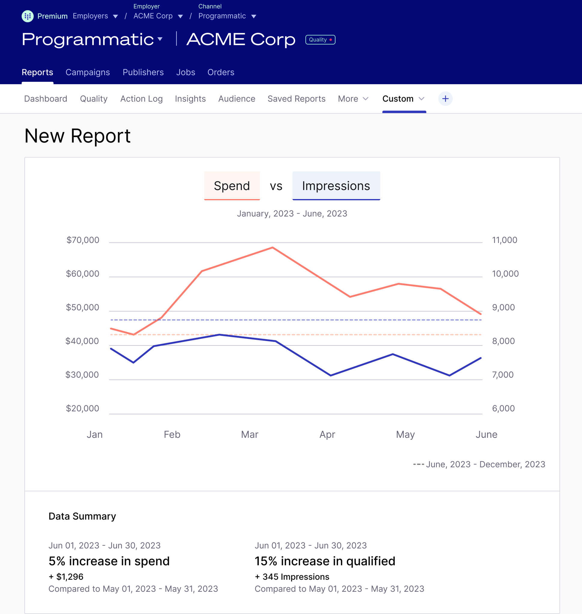This screenshot has width=582, height=614.
Task: View Saved Reports
Action: [296, 99]
